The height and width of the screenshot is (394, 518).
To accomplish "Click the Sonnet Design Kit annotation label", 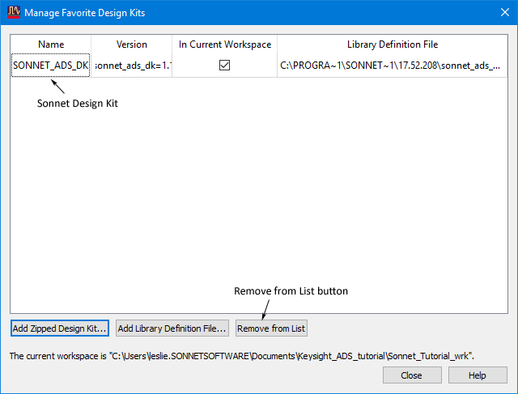I will (78, 104).
